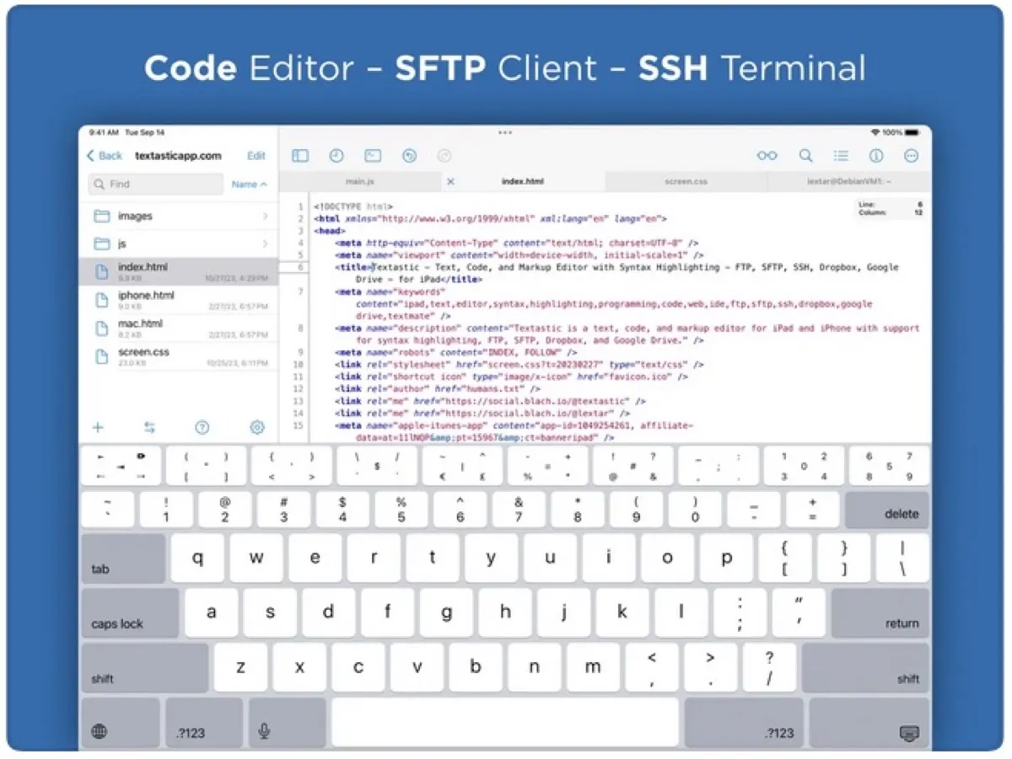Tap the return key
Image resolution: width=1012 pixels, height=759 pixels.
click(880, 613)
